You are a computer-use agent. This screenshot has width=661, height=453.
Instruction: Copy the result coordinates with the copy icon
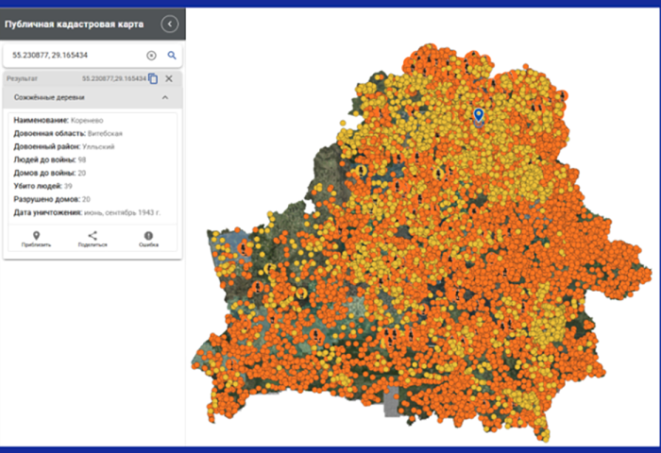[x=153, y=78]
